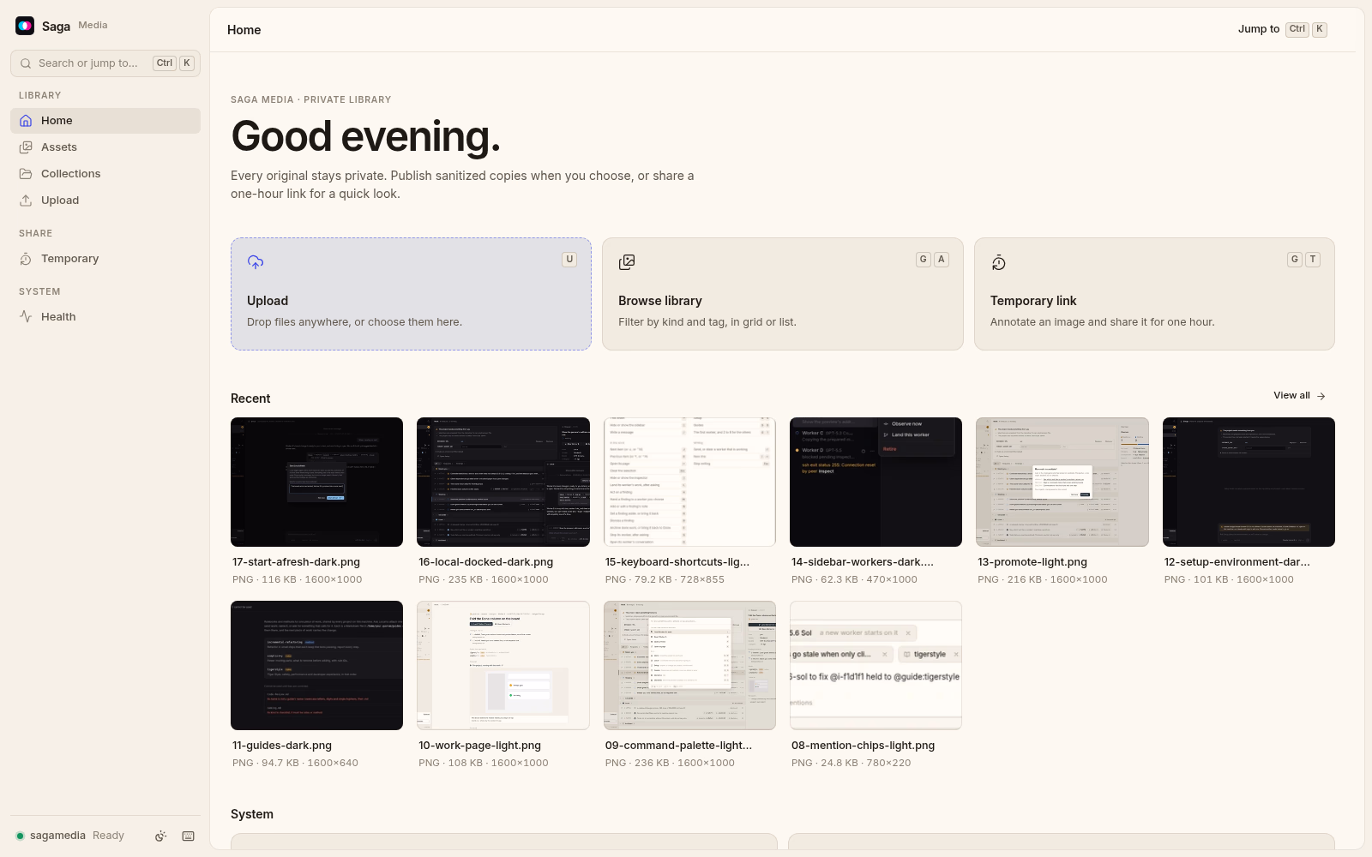Open keyboard shortcuts icon in the sidebar footer
Screen dimensions: 1372x857
189,836
